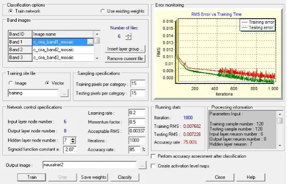This screenshot has width=287, height=184.
Task: Open Help for this dialog
Action: [251, 177]
